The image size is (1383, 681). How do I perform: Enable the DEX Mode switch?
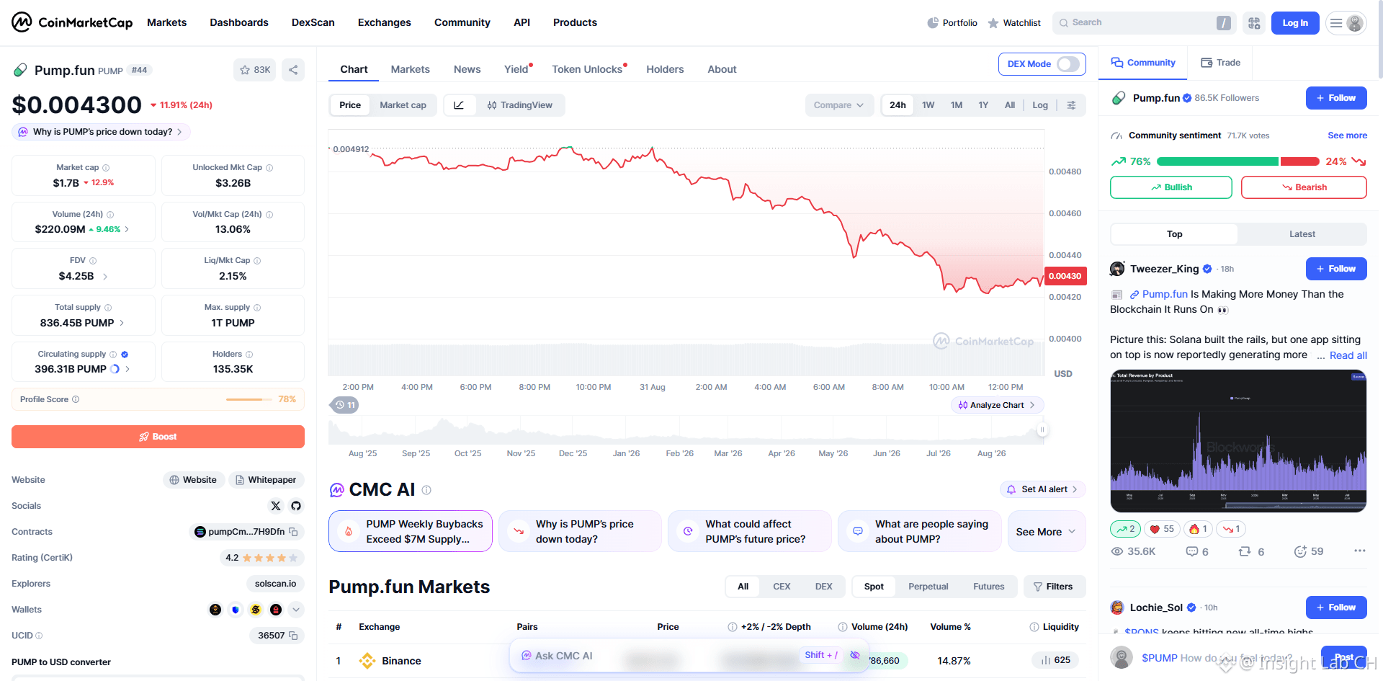[x=1068, y=64]
